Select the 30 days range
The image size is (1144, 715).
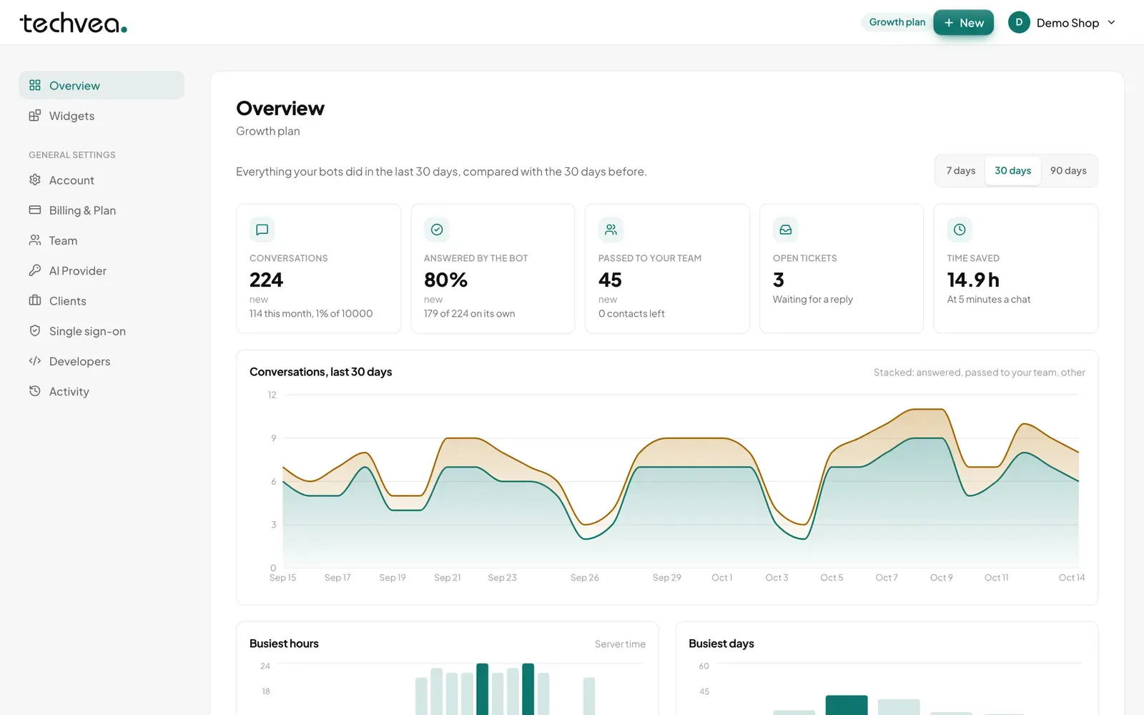coord(1013,171)
